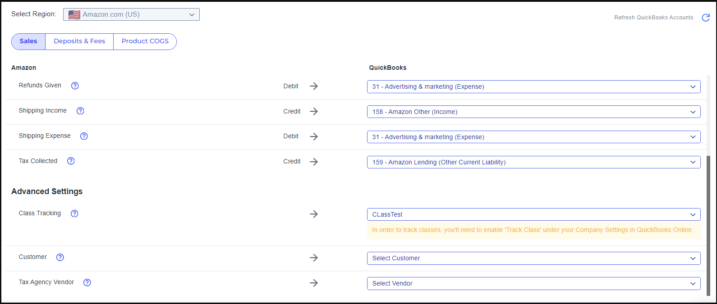Open Tax Collected account dropdown
Image resolution: width=717 pixels, height=304 pixels.
533,162
